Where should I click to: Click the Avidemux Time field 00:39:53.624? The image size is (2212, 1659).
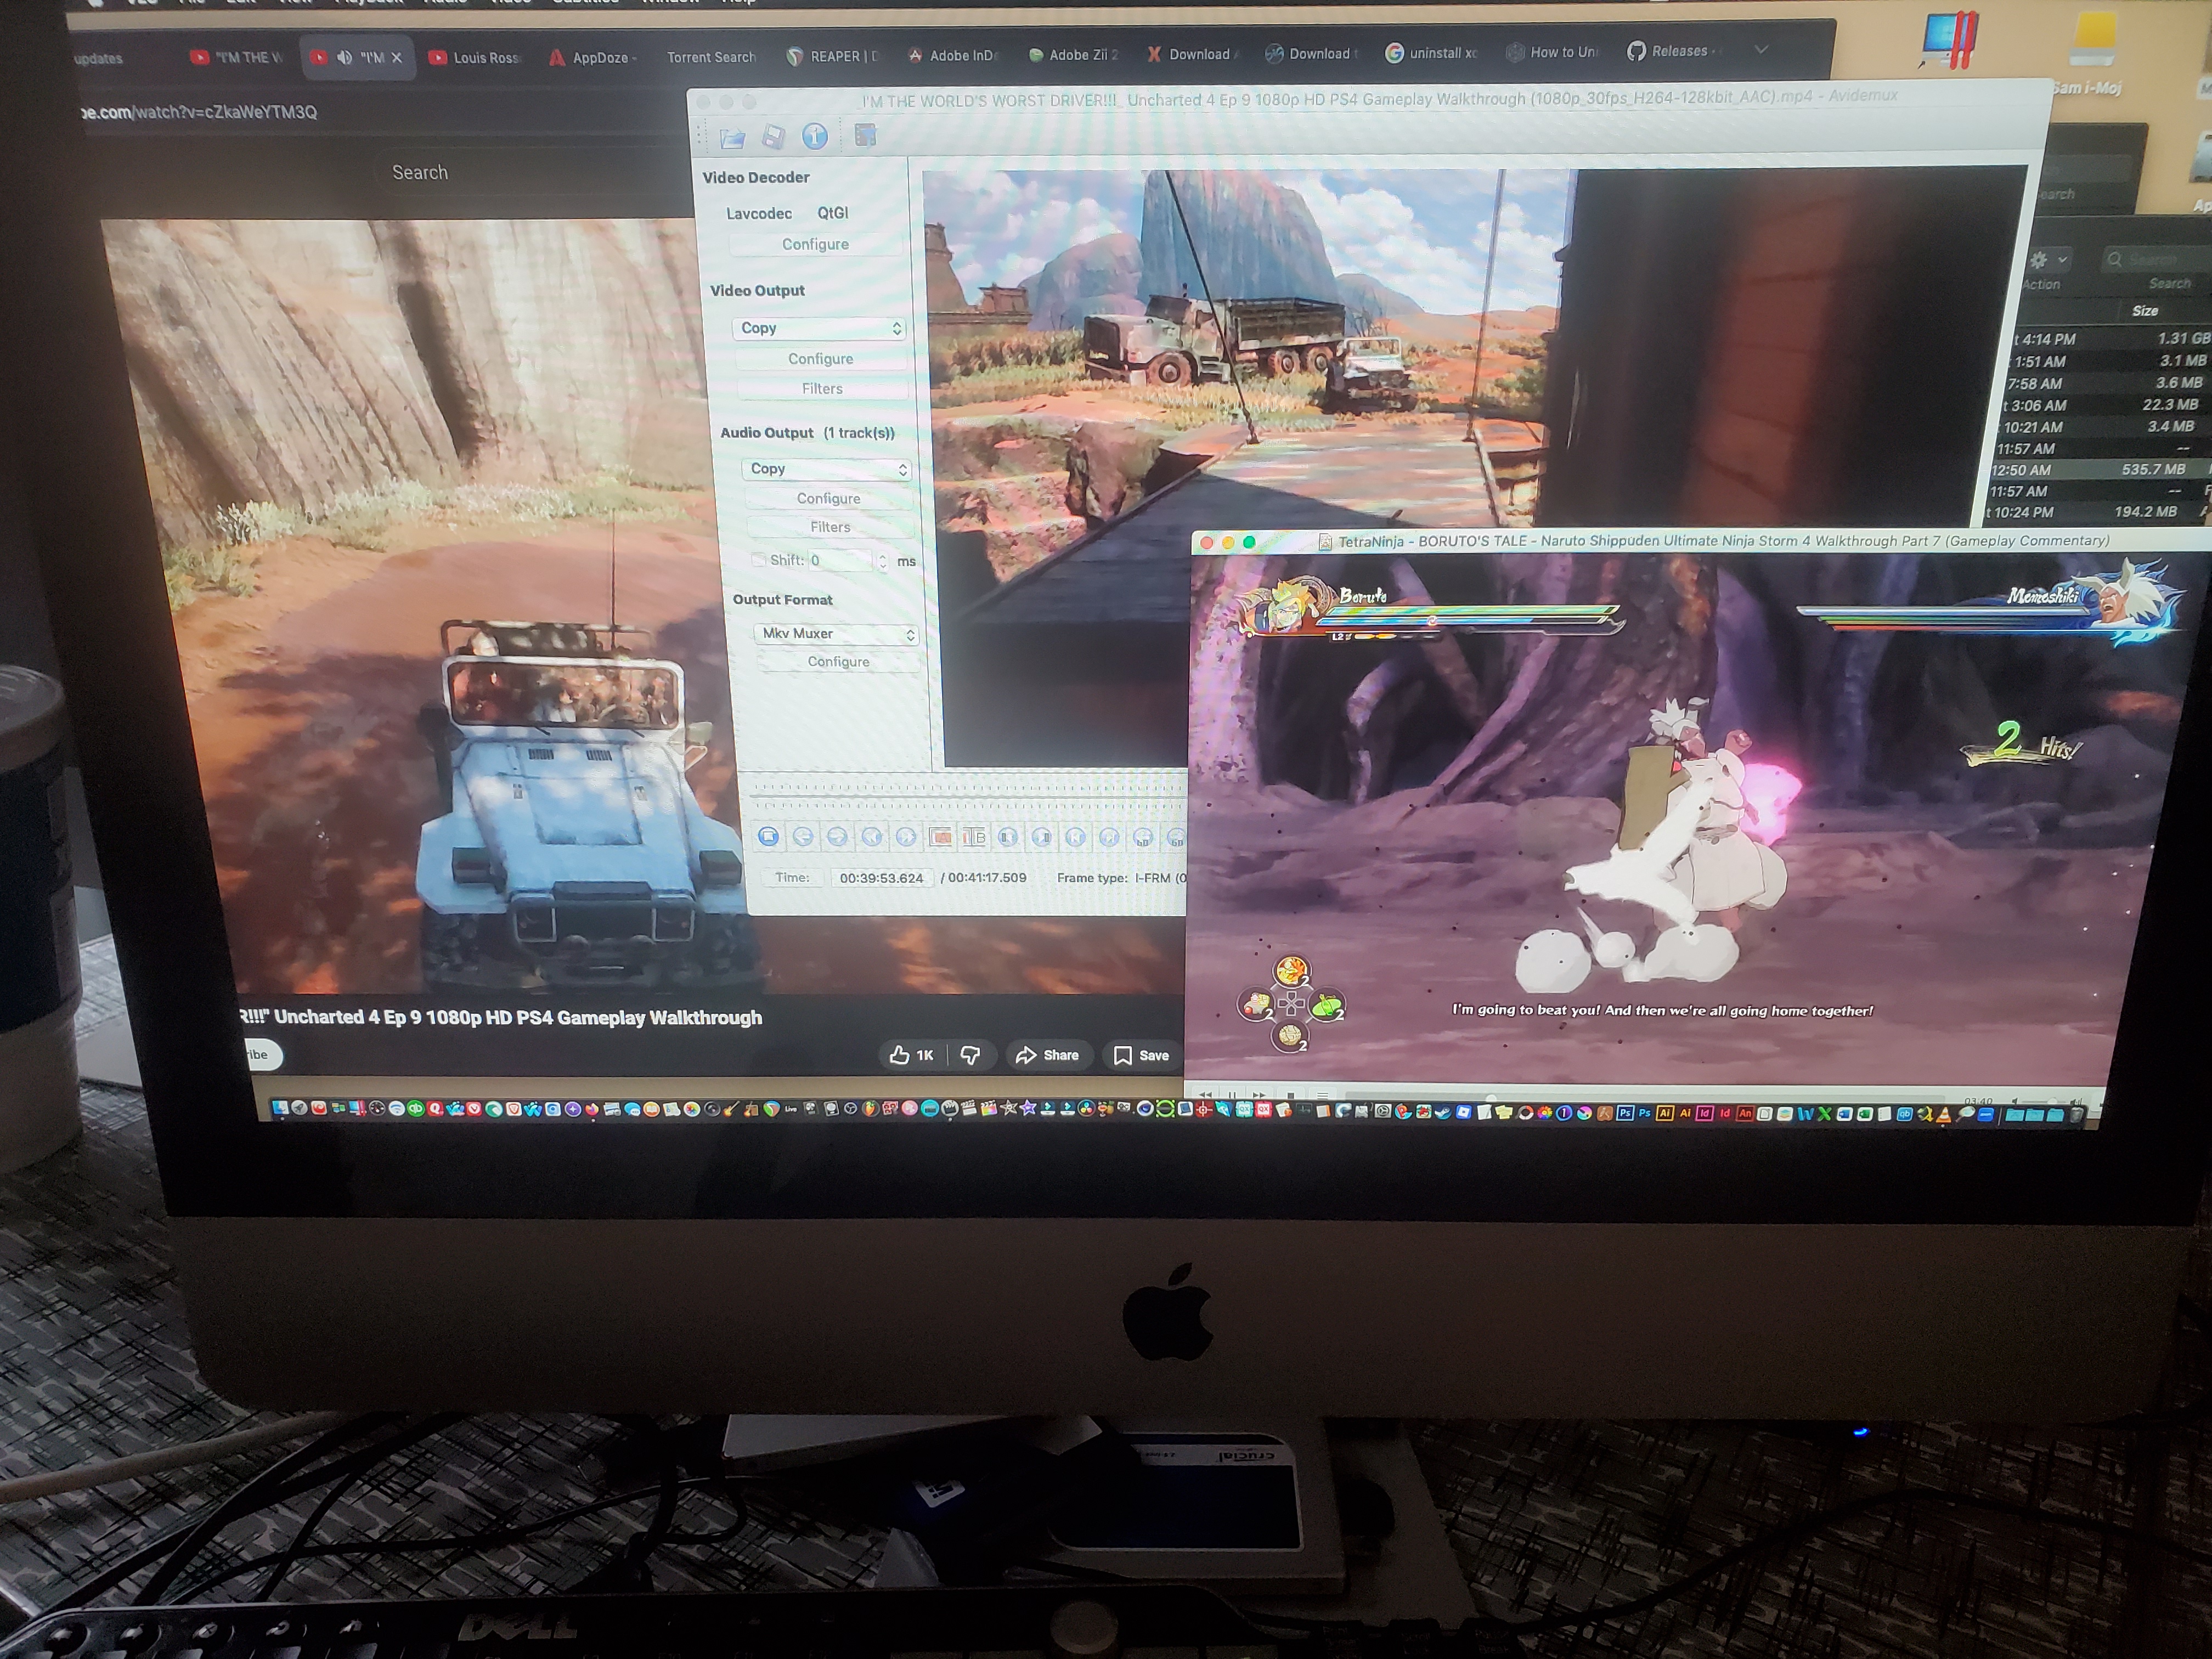click(x=881, y=878)
